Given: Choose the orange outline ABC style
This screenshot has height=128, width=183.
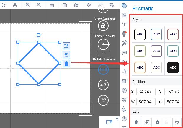Looking at the screenshot, I should pos(140,67).
